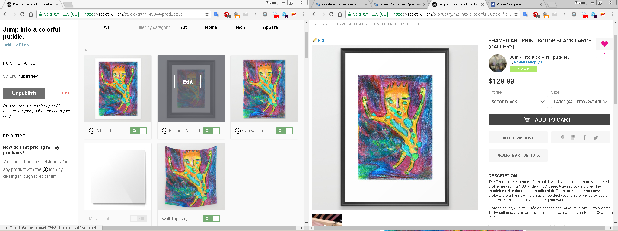Viewport: 618px width, 231px height.
Task: Filter products by Art category
Action: click(x=184, y=27)
